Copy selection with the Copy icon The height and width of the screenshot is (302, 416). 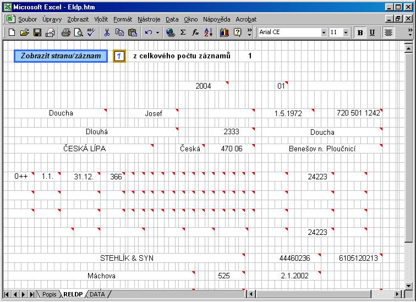tap(119, 32)
